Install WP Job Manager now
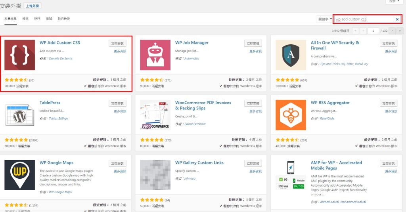406x212 pixels. point(253,44)
